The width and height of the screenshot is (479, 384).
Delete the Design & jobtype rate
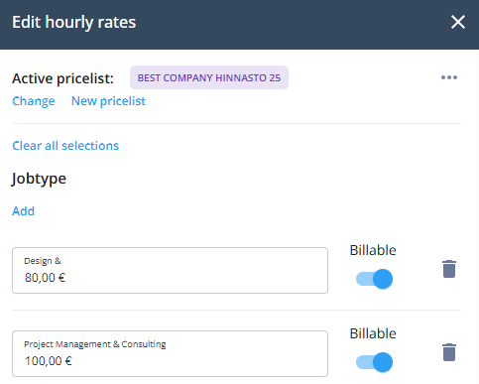449,269
